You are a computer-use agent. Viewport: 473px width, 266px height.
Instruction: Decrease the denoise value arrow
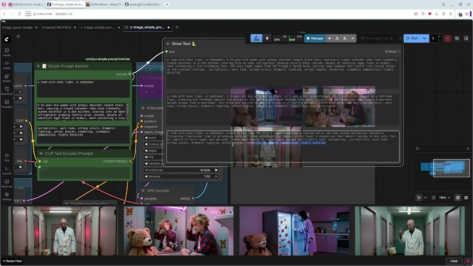[x=146, y=177]
